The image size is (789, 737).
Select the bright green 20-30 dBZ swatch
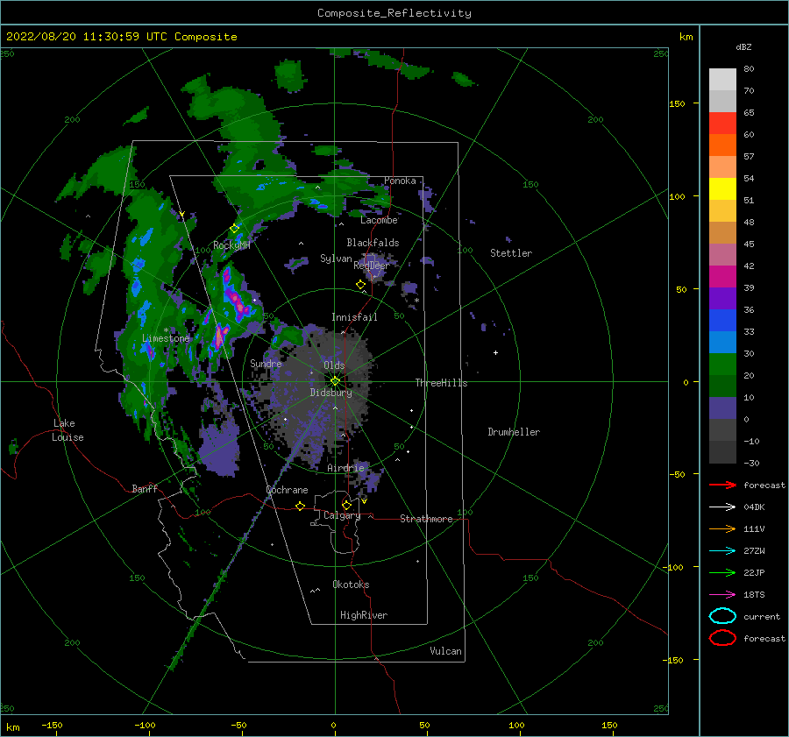coord(722,365)
